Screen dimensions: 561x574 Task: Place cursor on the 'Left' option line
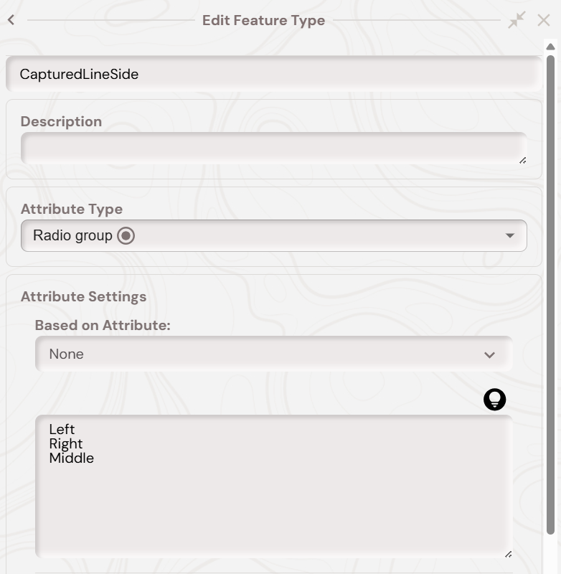tap(62, 429)
